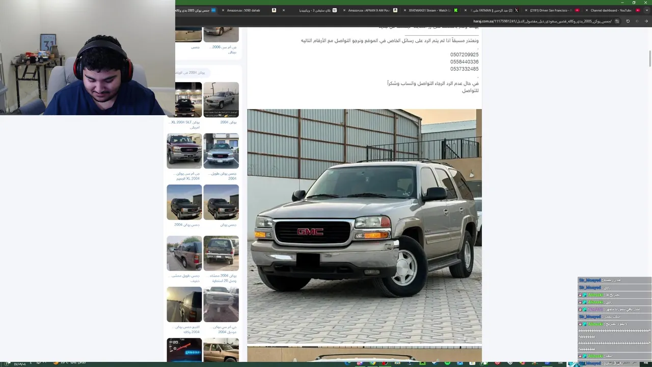The width and height of the screenshot is (652, 367).
Task: Select the active جمس يوكن 2005 Haraj tab
Action: pyautogui.click(x=196, y=10)
